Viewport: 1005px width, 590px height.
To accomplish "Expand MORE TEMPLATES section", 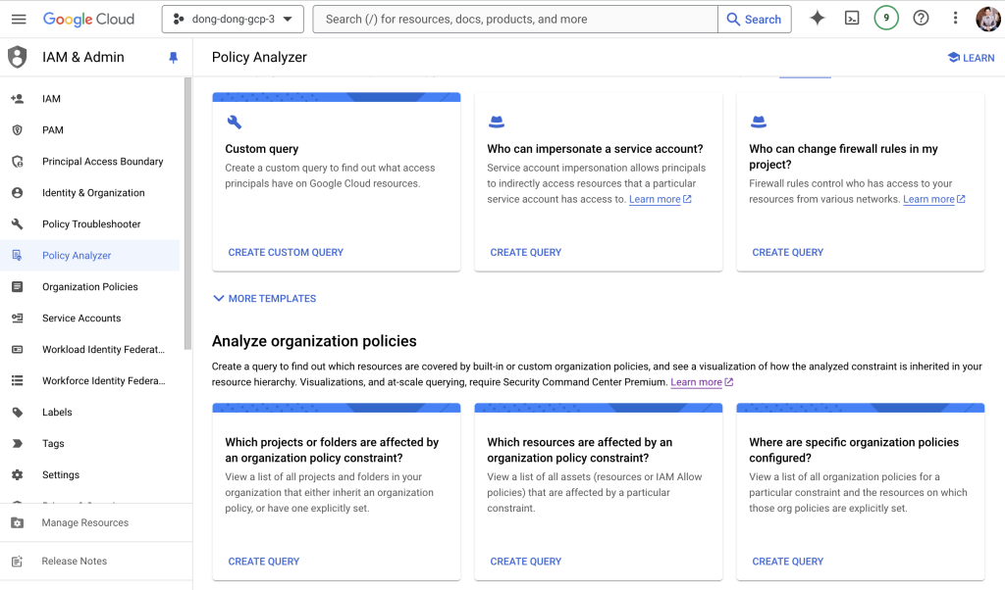I will click(x=265, y=298).
